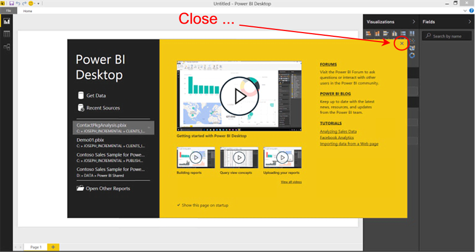Click the Get Data database cylinder icon
Screen dimensions: 475x252
[x=81, y=95]
